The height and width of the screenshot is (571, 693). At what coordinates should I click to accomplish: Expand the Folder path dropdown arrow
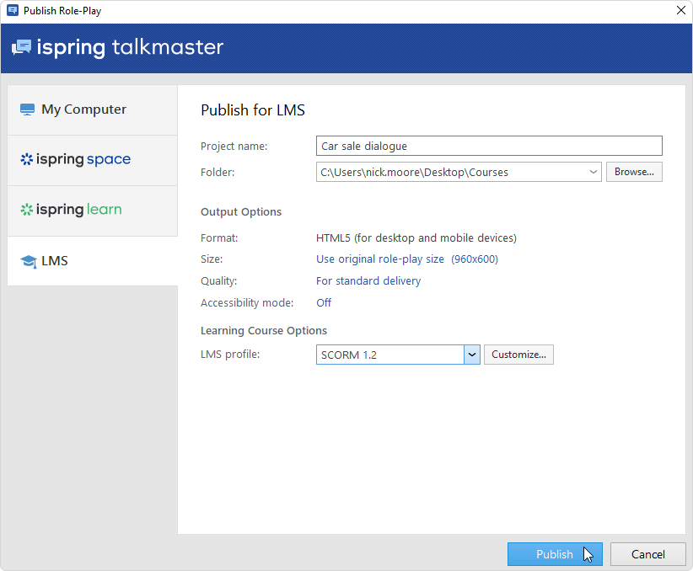pos(594,172)
